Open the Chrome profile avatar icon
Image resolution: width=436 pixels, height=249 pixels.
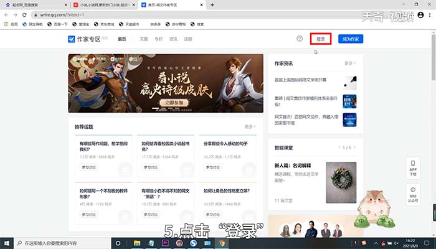(x=420, y=15)
